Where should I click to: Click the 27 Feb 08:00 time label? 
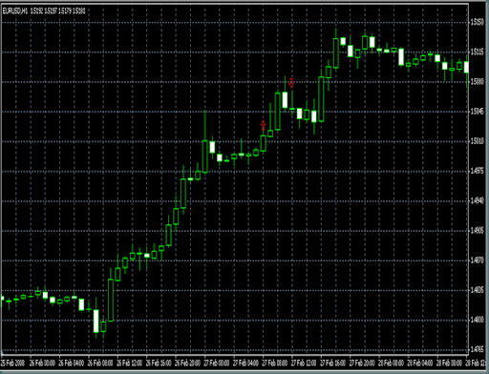(274, 363)
